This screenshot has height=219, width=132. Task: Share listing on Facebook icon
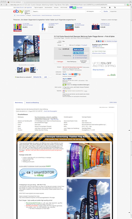99,41
